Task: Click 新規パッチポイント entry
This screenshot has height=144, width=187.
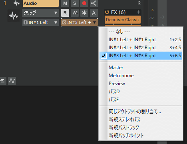Action: tap(141, 136)
